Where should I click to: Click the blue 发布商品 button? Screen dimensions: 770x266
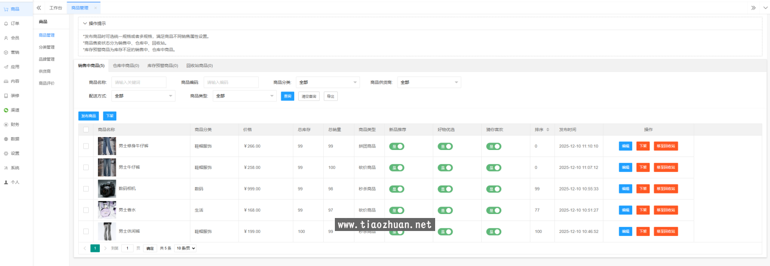click(88, 116)
